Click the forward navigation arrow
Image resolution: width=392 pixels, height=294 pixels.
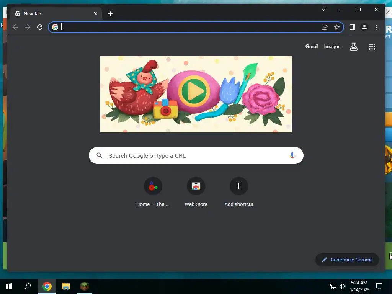coord(28,27)
